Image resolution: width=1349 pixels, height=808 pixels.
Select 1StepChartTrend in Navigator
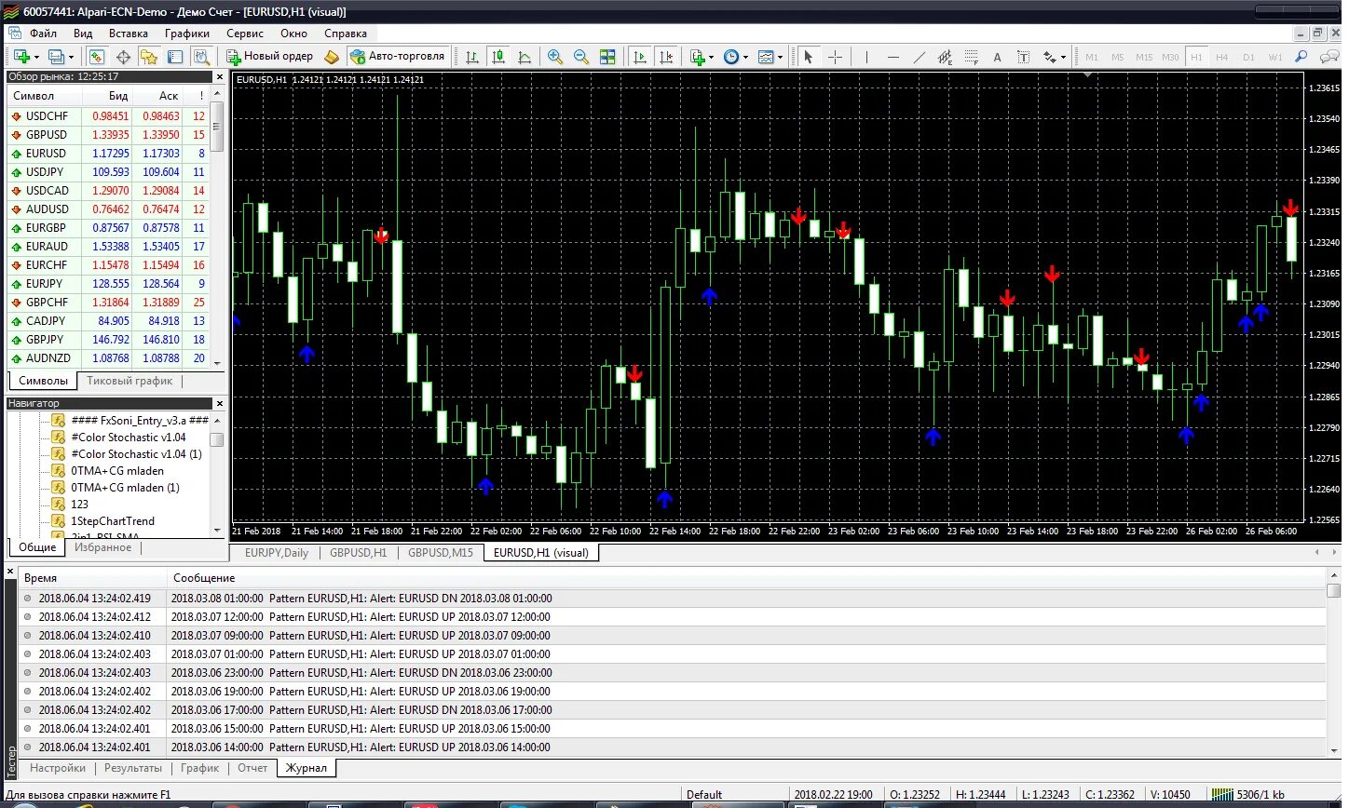coord(113,521)
